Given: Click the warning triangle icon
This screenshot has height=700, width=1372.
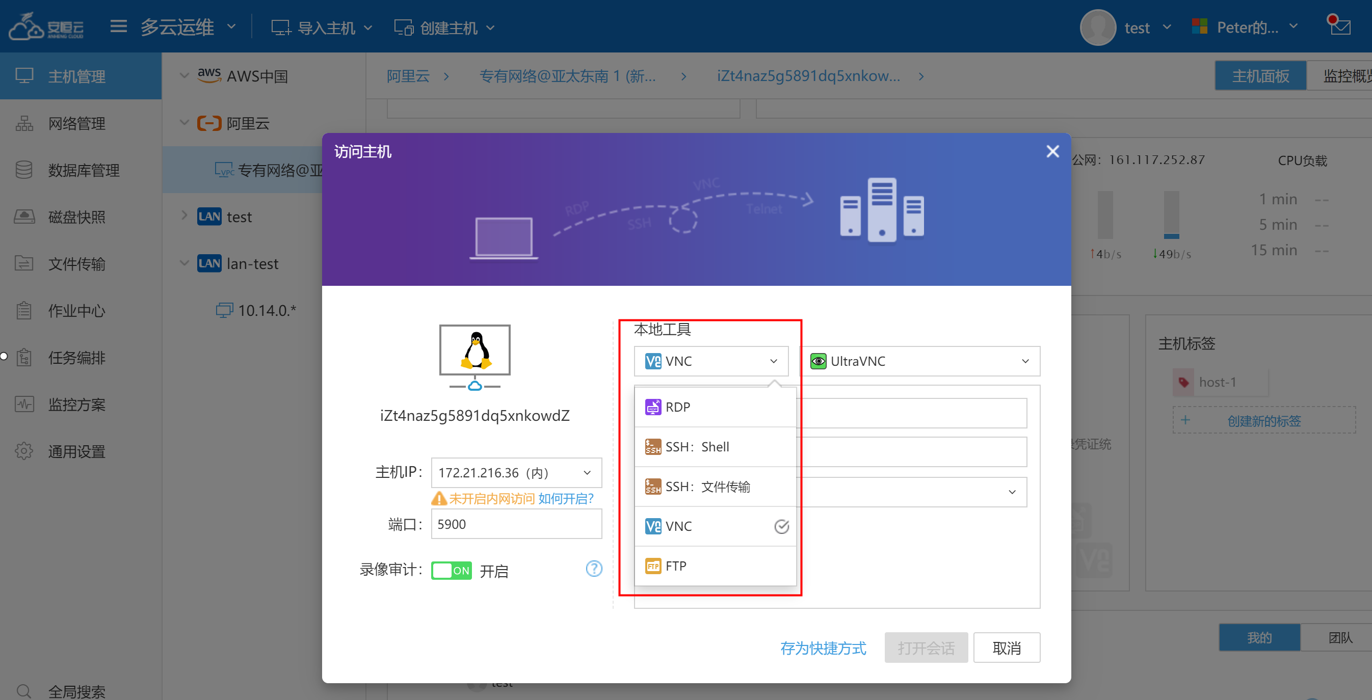Looking at the screenshot, I should pyautogui.click(x=439, y=499).
